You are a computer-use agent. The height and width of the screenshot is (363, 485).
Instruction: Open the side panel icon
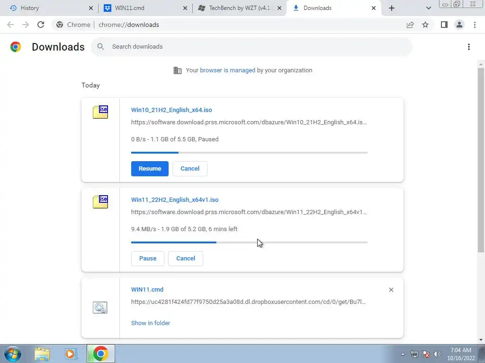coord(444,25)
